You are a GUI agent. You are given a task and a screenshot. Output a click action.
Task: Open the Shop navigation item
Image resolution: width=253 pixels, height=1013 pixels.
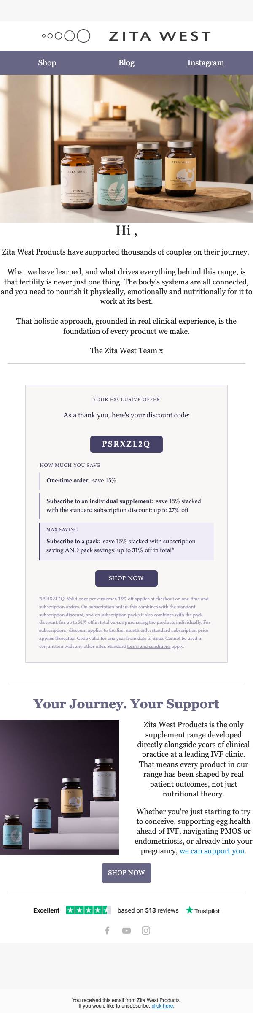coord(47,62)
